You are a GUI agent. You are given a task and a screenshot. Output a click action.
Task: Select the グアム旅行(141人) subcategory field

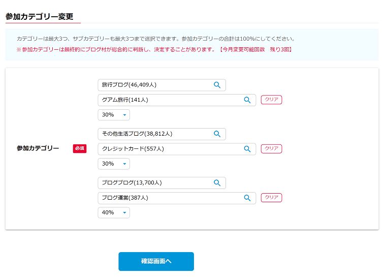(x=177, y=100)
